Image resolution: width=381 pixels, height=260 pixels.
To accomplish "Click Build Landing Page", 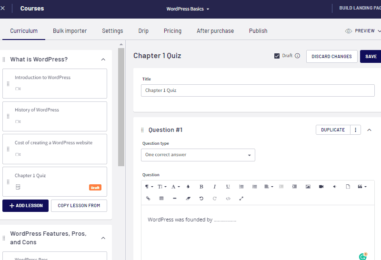I will pyautogui.click(x=360, y=8).
